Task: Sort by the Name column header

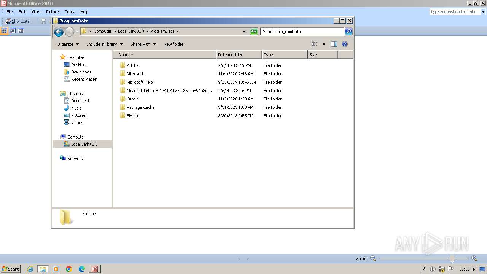Action: point(165,55)
